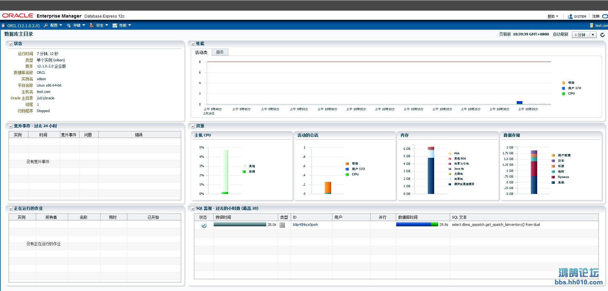Image resolution: width=608 pixels, height=291 pixels.
Task: Click the 等待 orange swatch in performance legend
Action: pos(563,83)
